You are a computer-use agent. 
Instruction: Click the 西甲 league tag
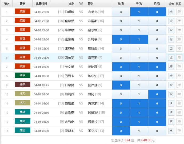(x=22, y=76)
